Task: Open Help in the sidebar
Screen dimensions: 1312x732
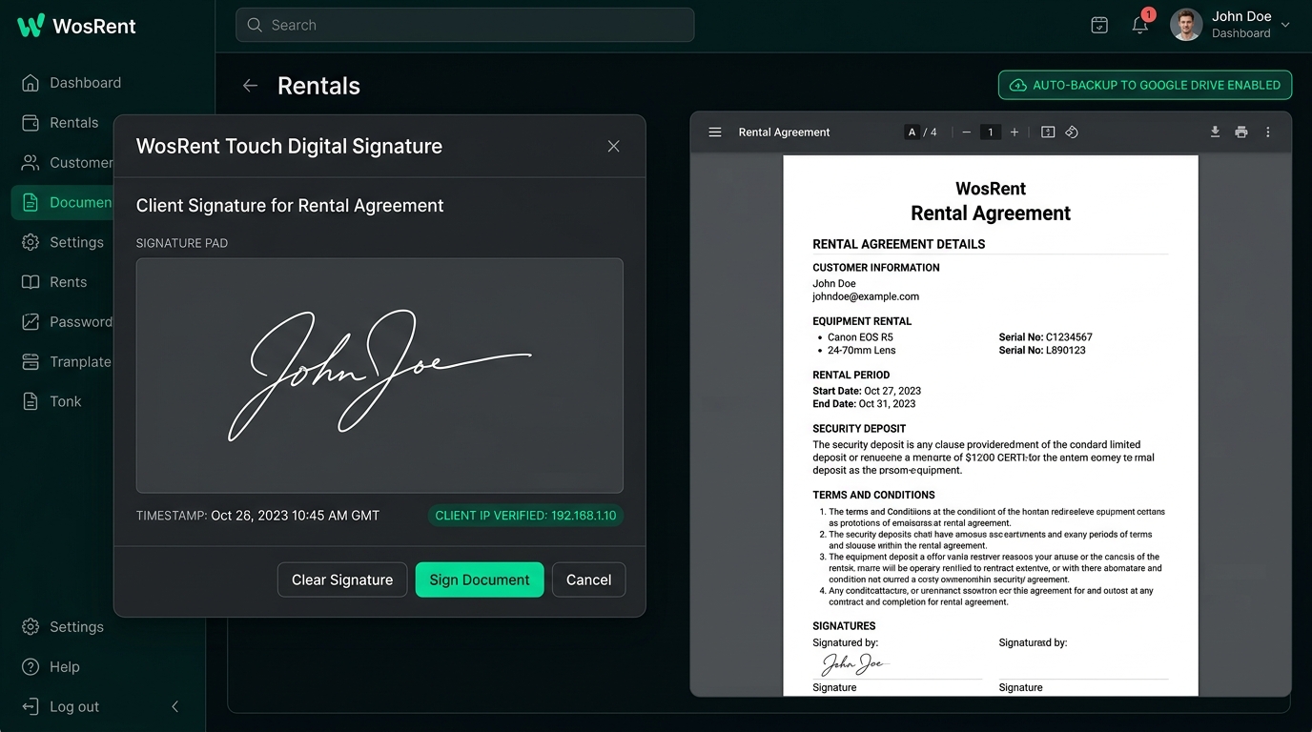Action: pyautogui.click(x=51, y=667)
